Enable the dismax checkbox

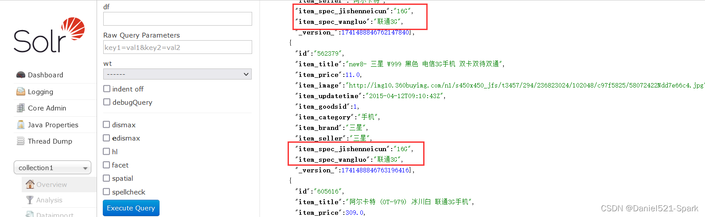(x=107, y=124)
